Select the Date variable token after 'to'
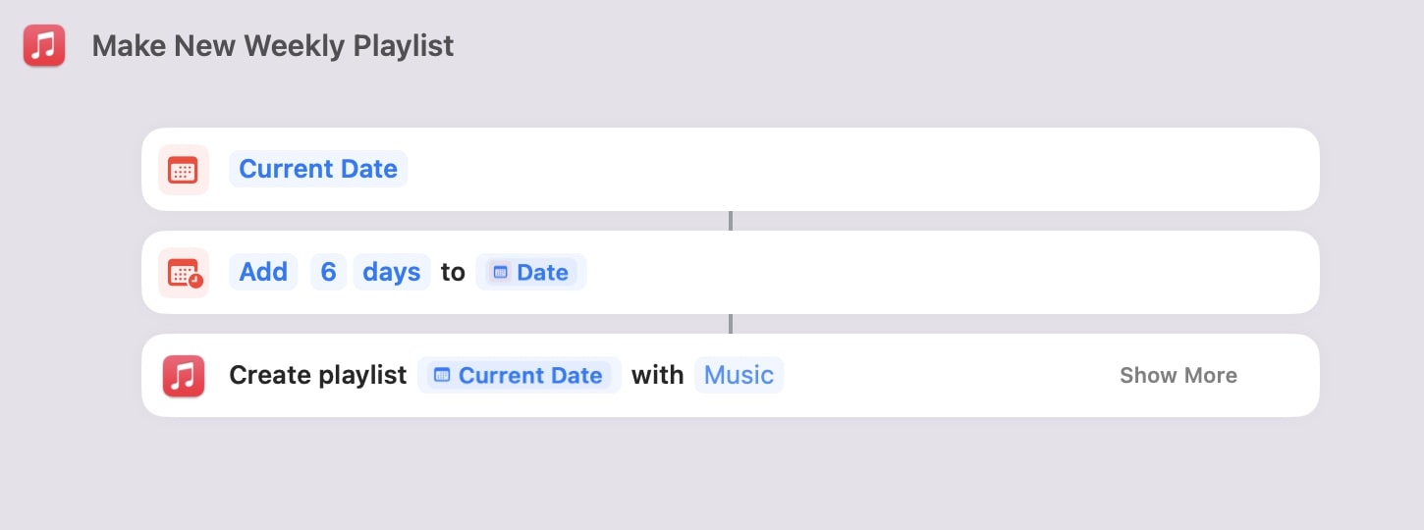Image resolution: width=1424 pixels, height=530 pixels. [x=530, y=272]
